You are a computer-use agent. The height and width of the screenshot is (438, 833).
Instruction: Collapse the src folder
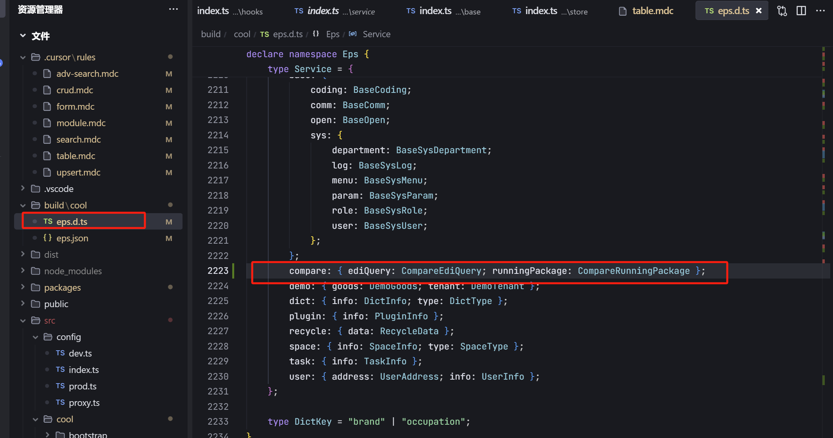[x=23, y=320]
